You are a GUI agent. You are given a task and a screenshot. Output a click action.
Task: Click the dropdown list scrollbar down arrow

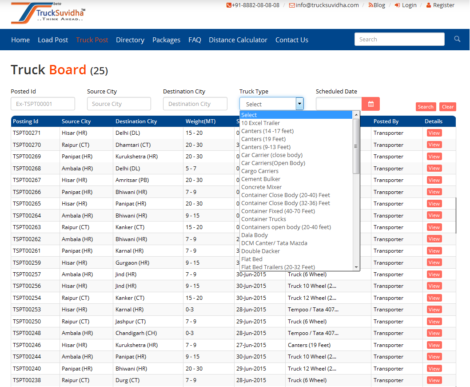(356, 267)
